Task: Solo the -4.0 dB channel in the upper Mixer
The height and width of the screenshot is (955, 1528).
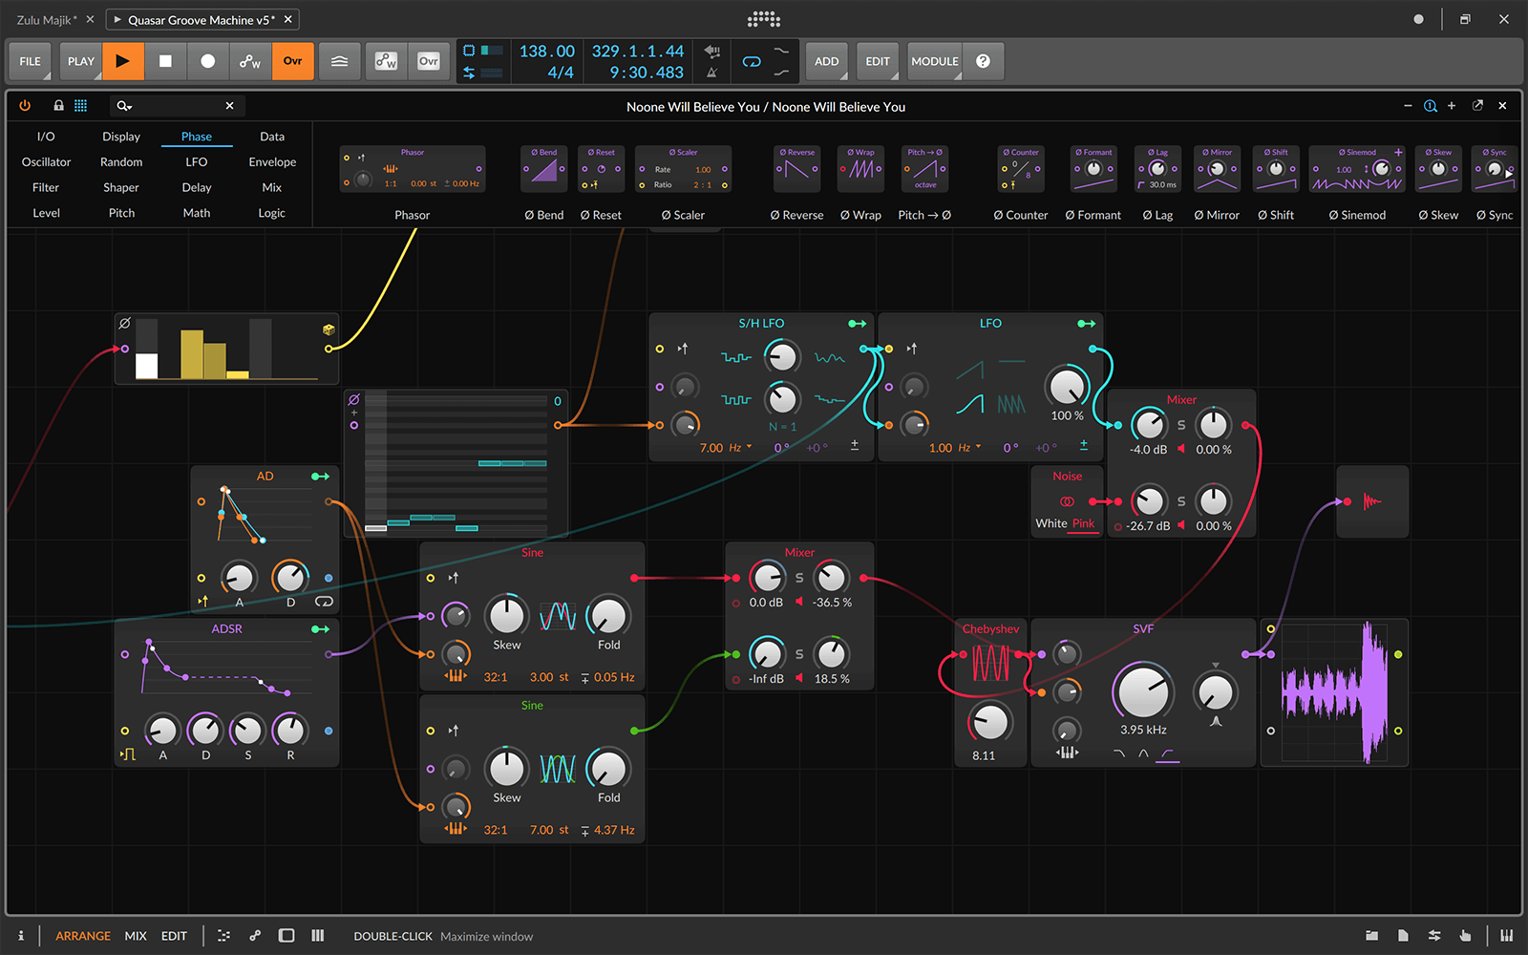Action: pos(1181,425)
